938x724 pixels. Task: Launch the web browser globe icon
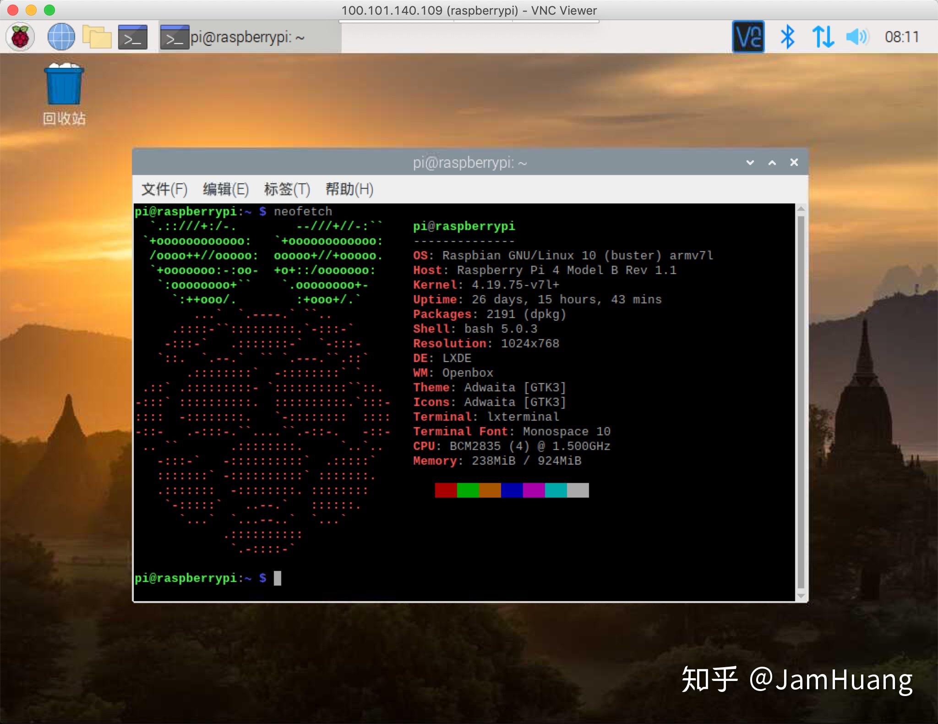tap(61, 37)
